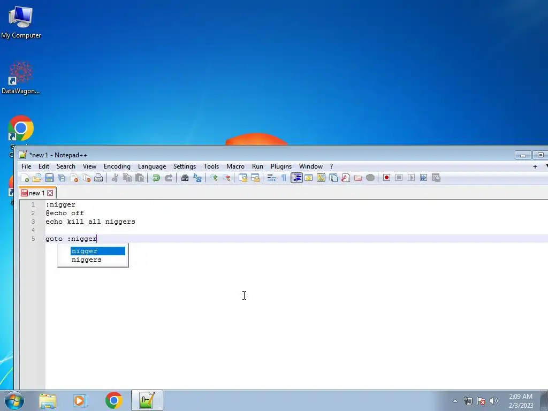Click the '@echo off' text on line 2

[x=65, y=213]
